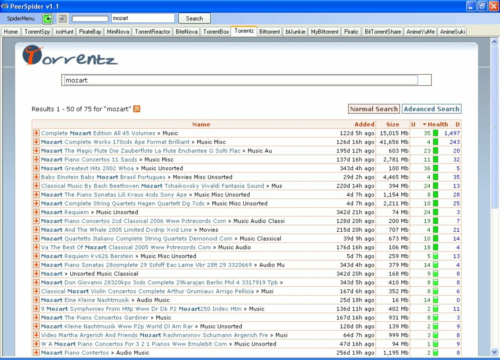Sort results by Added column header
This screenshot has width=500, height=360.
tap(364, 124)
